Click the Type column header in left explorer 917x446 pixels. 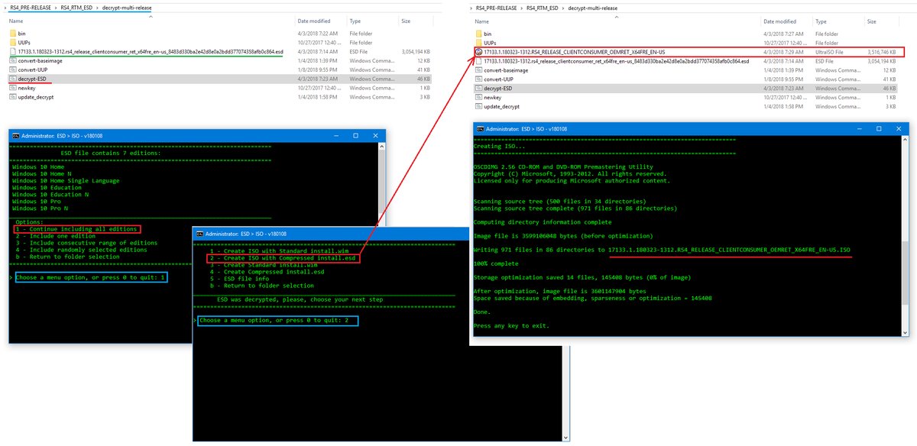355,21
